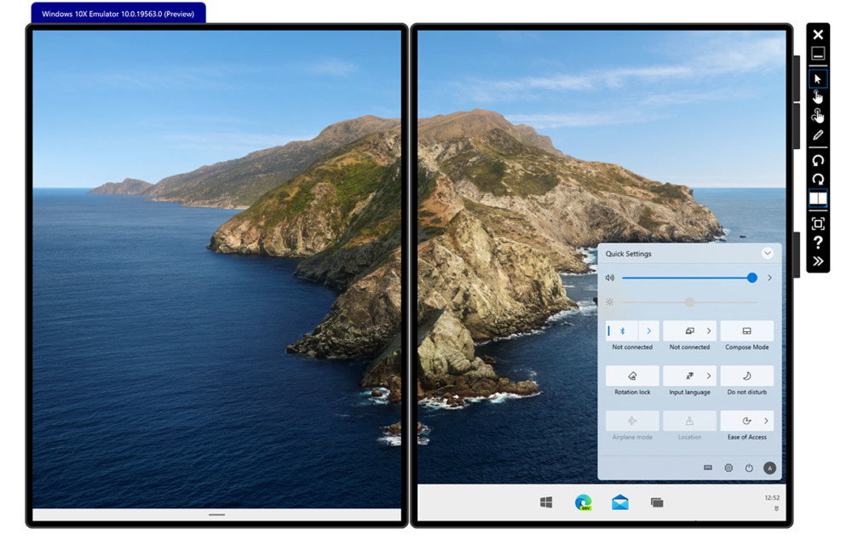Click the 12:52 clock in taskbar
Screen dimensions: 852x539
(772, 498)
